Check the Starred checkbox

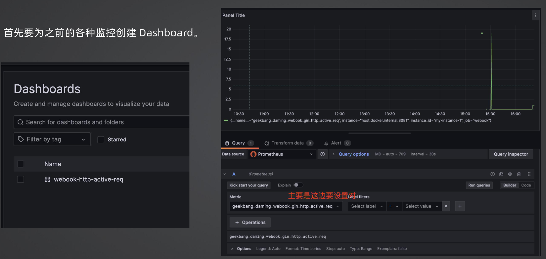tap(101, 140)
